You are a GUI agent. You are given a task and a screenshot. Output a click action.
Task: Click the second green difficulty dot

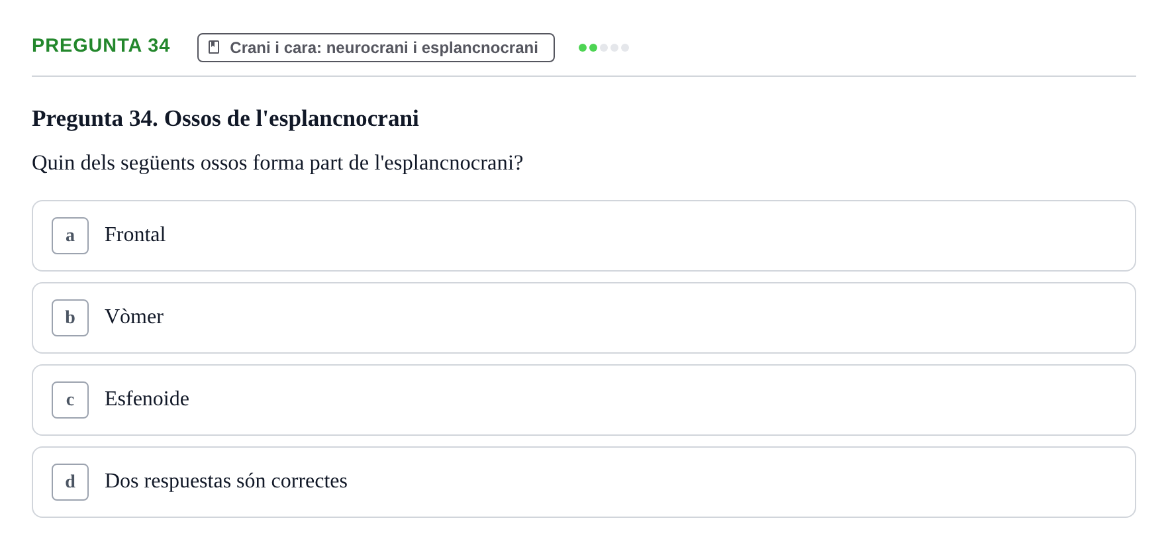(593, 48)
